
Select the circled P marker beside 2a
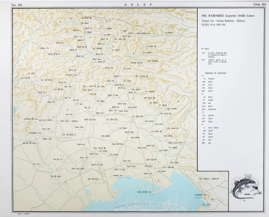[x=90, y=18]
